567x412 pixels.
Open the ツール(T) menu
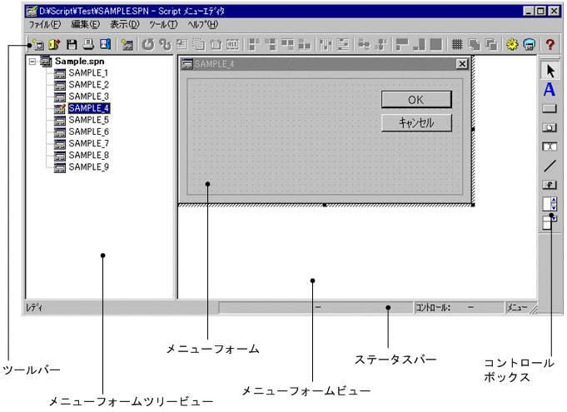pos(163,25)
